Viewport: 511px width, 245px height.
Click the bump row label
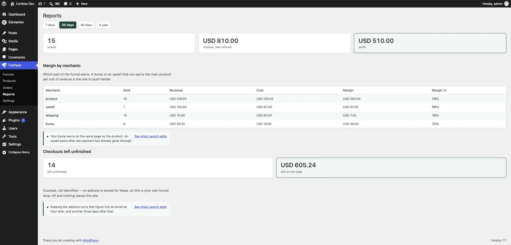click(50, 124)
